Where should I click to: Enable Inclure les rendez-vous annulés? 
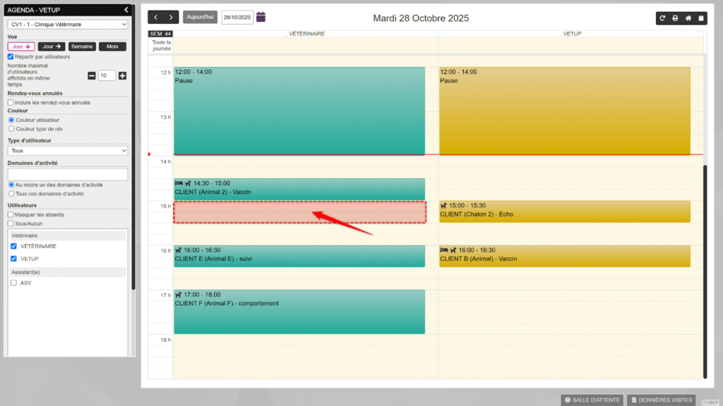[11, 102]
